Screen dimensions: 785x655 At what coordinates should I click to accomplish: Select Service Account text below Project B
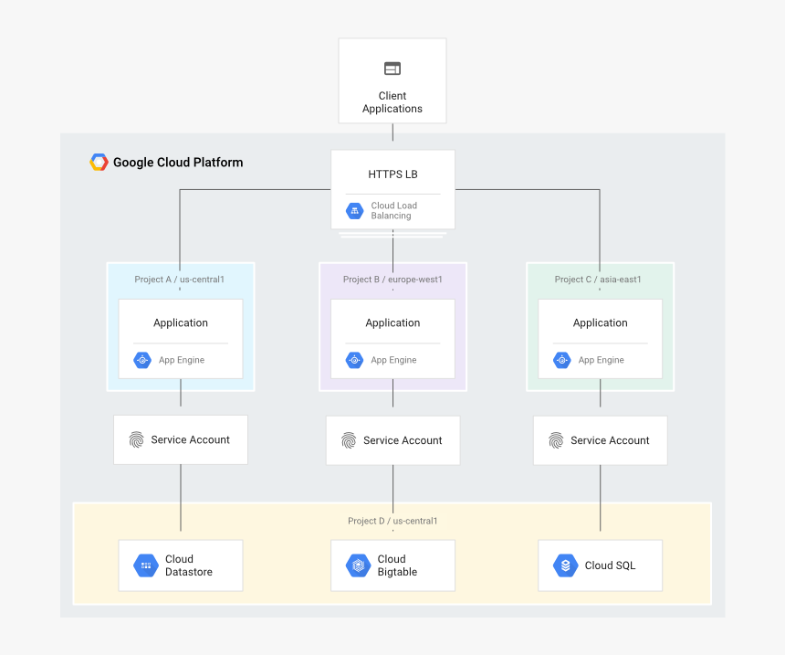[x=403, y=440]
